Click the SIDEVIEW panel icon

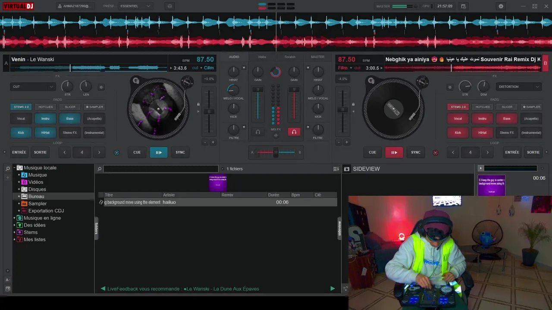[x=347, y=169]
